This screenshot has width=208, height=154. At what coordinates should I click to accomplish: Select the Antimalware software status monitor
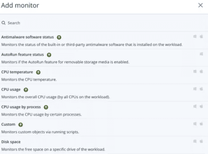[104, 40]
